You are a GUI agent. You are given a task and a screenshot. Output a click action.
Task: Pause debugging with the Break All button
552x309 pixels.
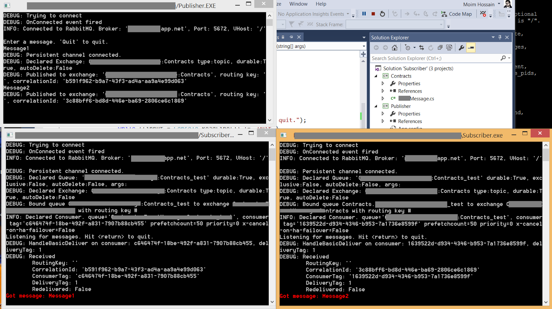pos(364,14)
